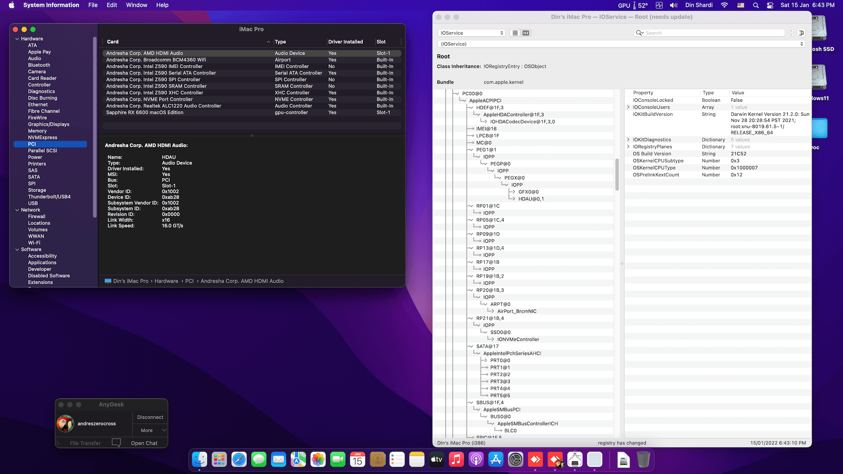
Task: Open the (IOService) path popup
Action: point(622,44)
